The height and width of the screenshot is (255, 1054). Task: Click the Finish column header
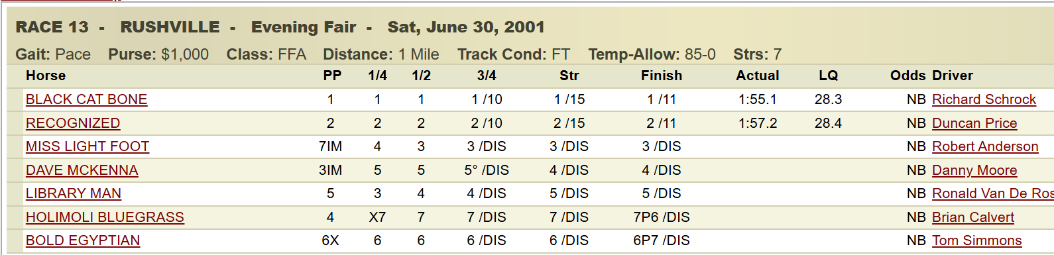(662, 76)
